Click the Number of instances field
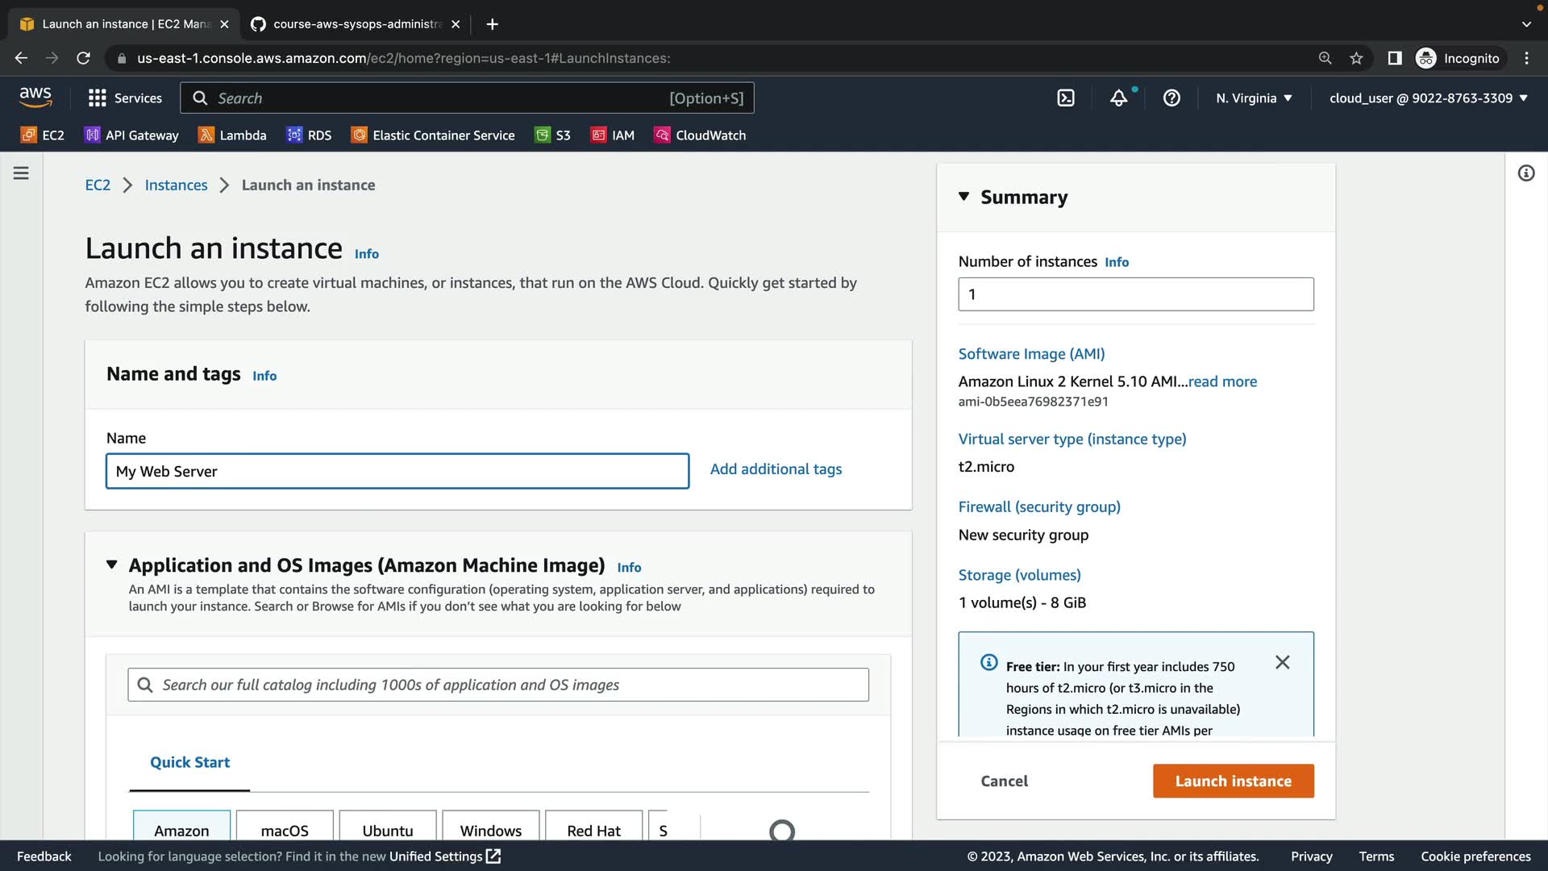Viewport: 1548px width, 871px height. point(1135,294)
